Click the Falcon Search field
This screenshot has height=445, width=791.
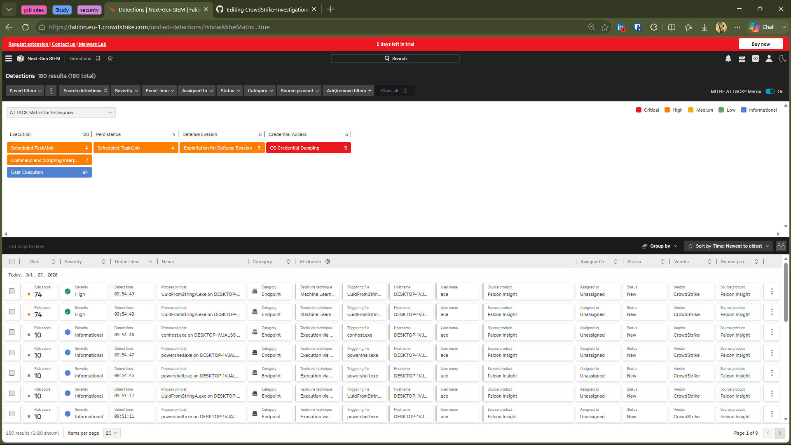(395, 59)
